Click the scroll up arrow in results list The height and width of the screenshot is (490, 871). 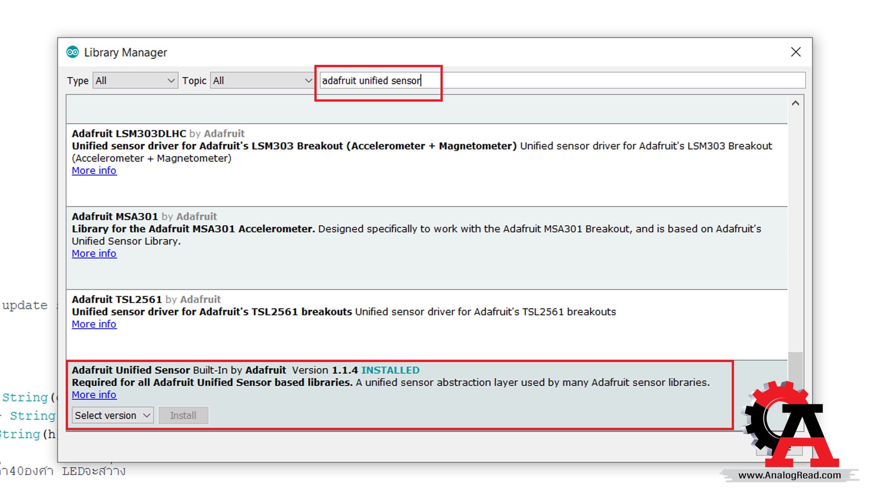click(795, 103)
